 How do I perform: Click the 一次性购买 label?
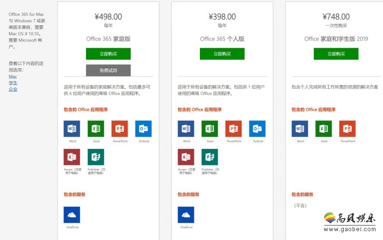coord(336,26)
